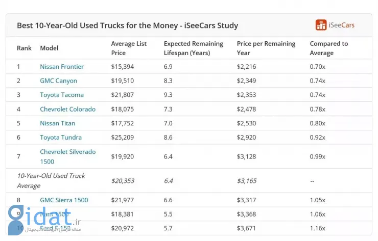The image size is (378, 241).
Task: Select the $2,349 per-year value
Action: click(x=246, y=81)
